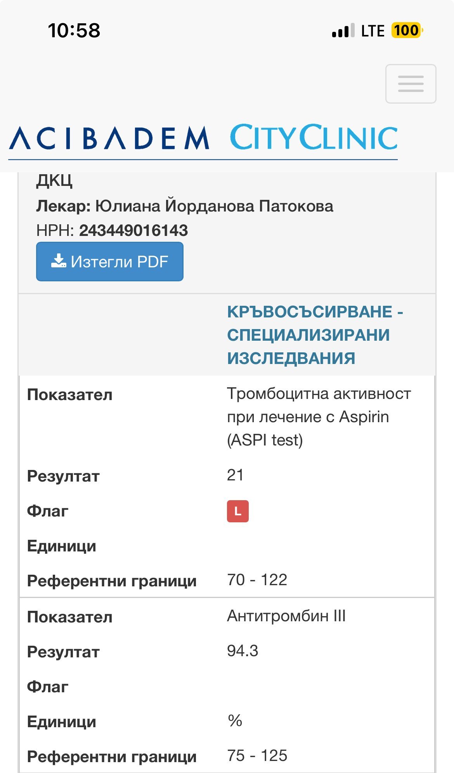Open the КРЪВОСЪСИРВАНЕ section heading link

click(x=315, y=335)
